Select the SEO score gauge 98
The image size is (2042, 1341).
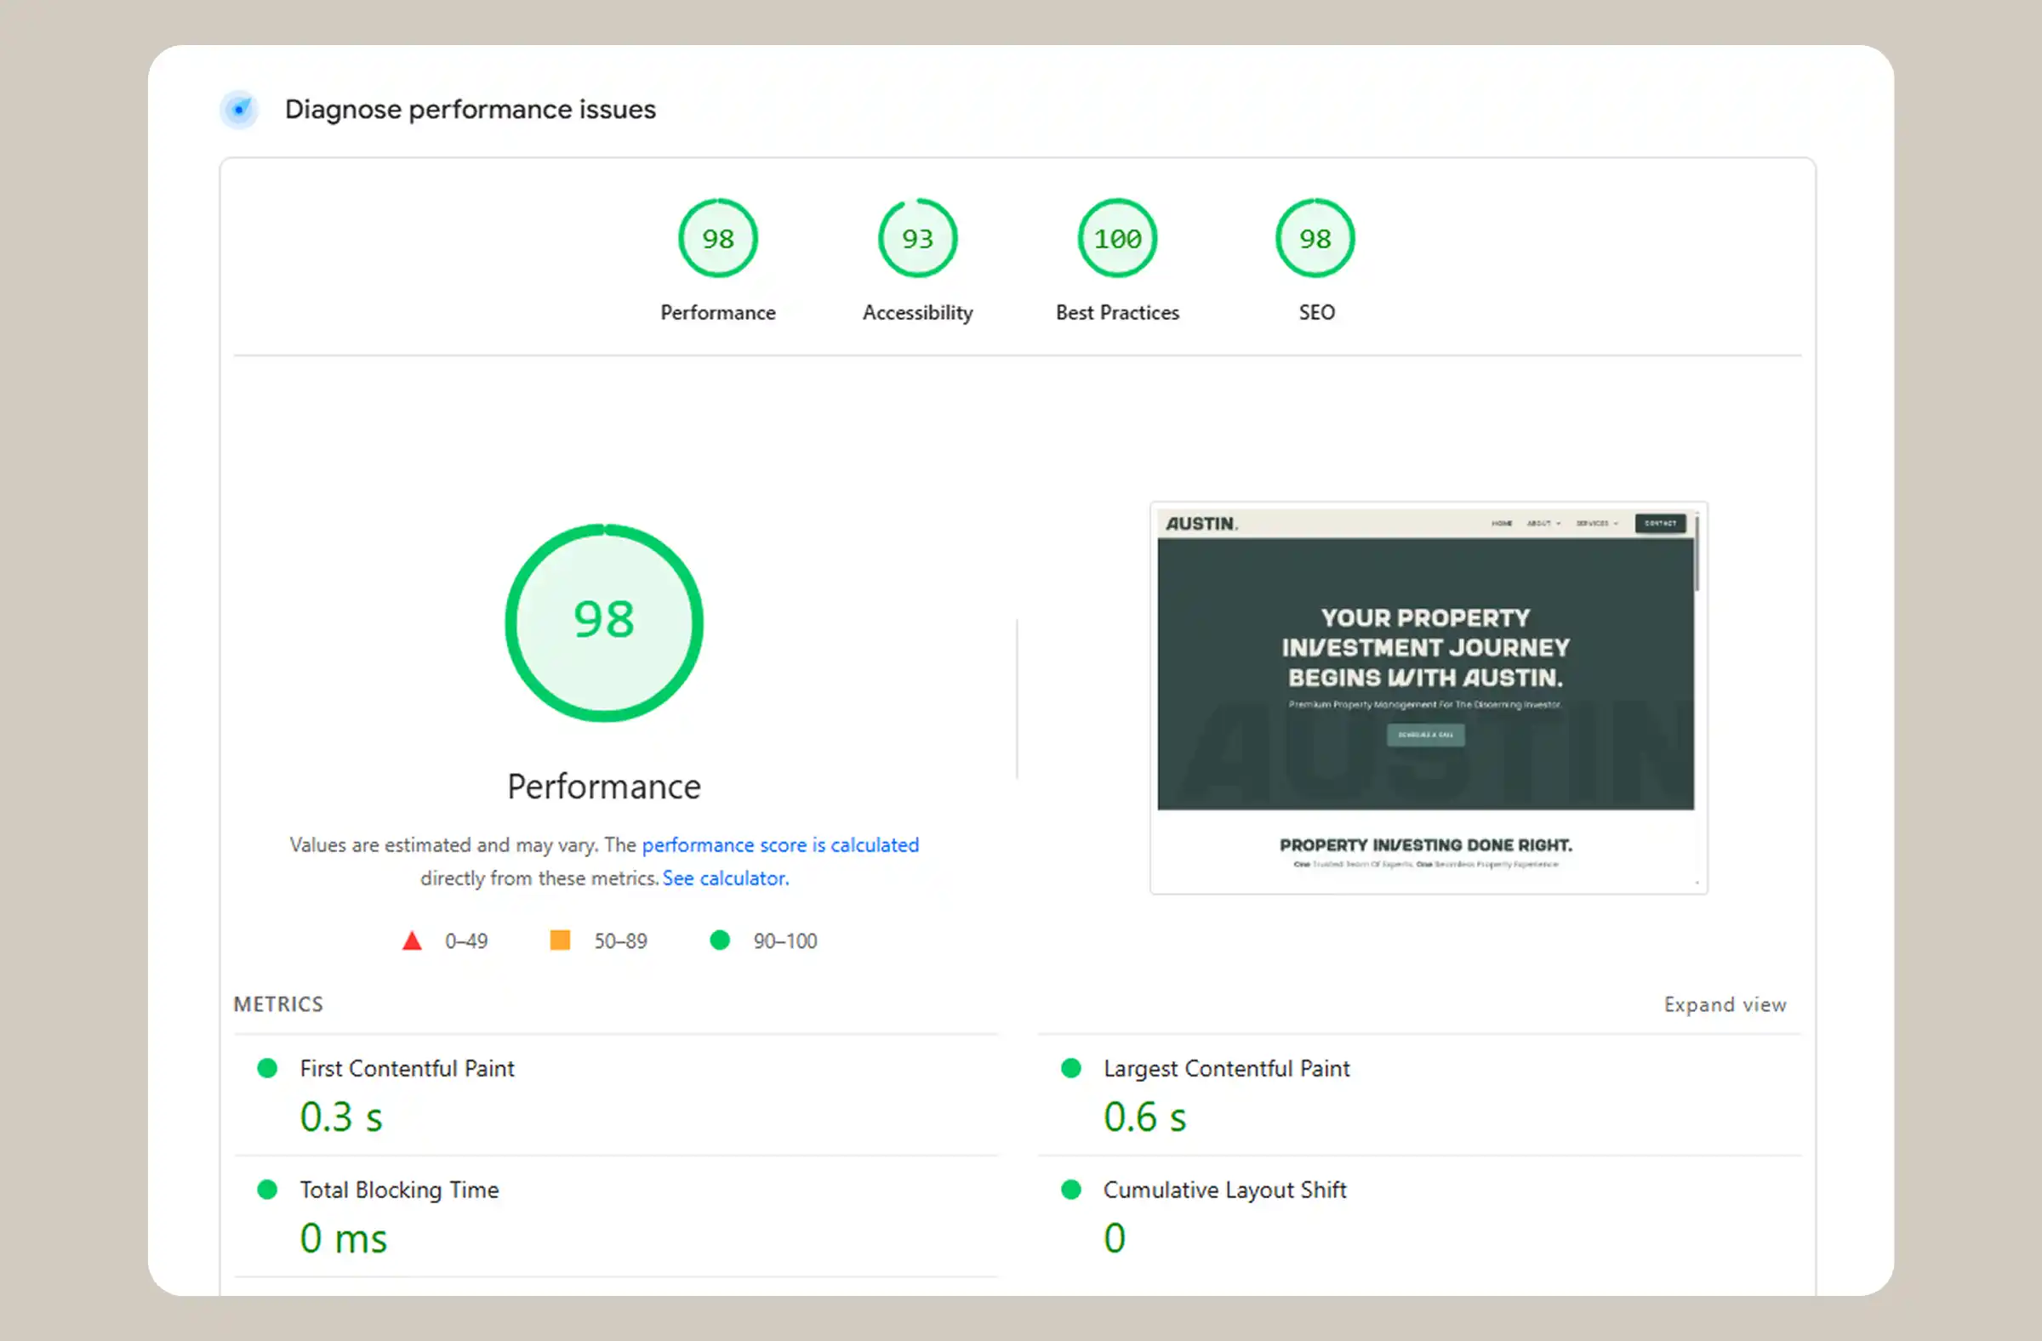(x=1315, y=238)
